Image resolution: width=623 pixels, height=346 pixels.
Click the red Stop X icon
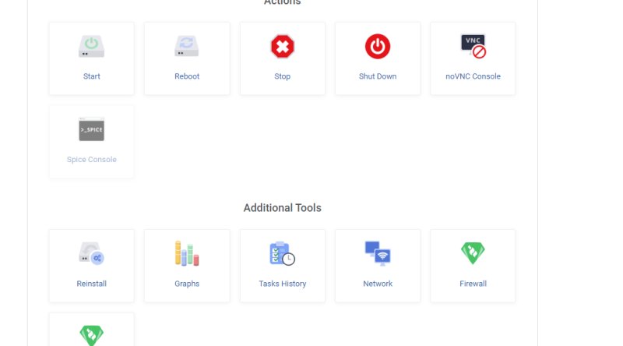click(283, 47)
